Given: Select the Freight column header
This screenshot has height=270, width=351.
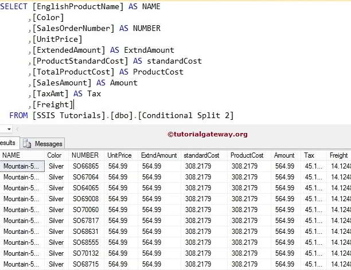Looking at the screenshot, I should (339, 155).
